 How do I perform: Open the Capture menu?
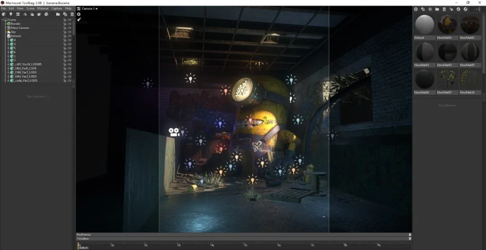(x=57, y=9)
